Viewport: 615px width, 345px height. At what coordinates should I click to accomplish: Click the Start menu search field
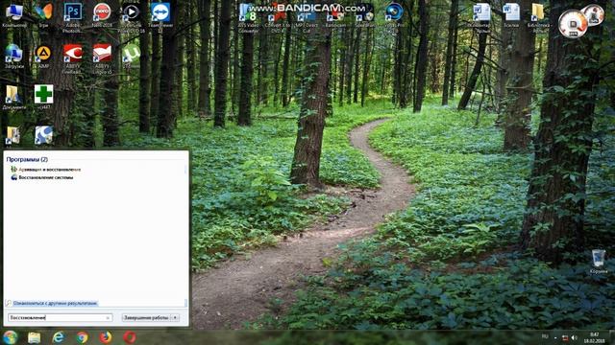(60, 317)
